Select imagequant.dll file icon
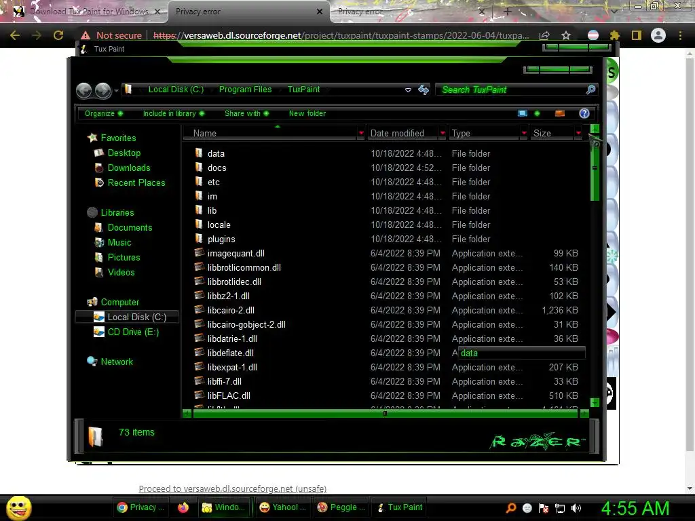Viewport: 695px width, 521px height. point(199,253)
